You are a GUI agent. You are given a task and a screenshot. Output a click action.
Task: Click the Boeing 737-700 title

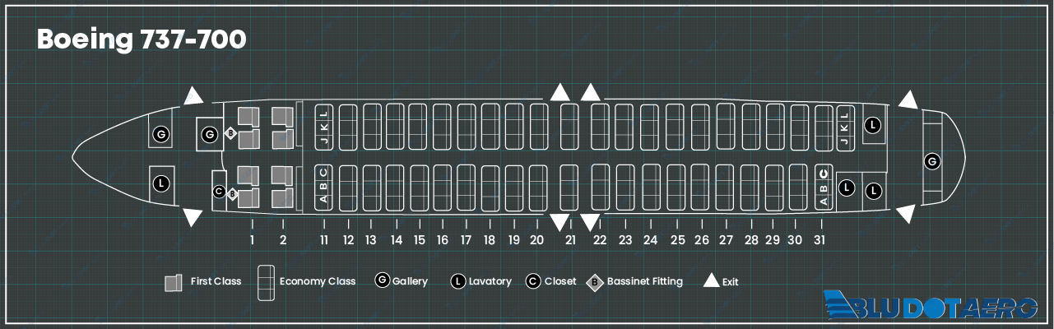tap(142, 40)
